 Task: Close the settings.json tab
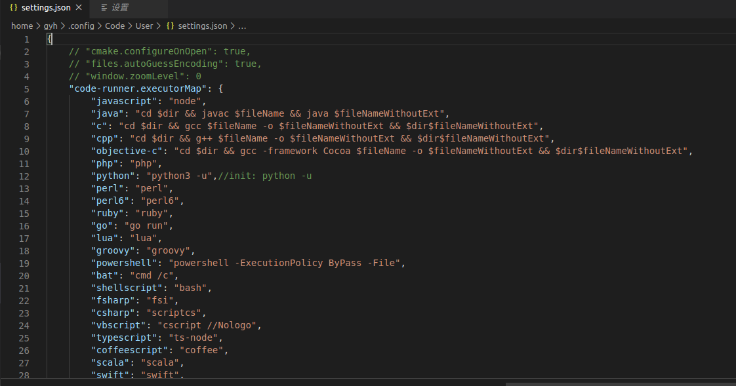[78, 8]
